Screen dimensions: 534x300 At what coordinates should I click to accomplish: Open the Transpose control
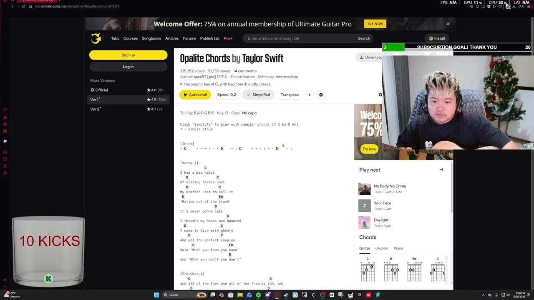point(290,95)
